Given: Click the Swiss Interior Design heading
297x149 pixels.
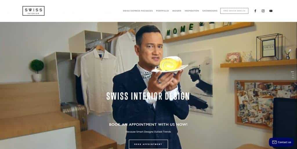Looking at the screenshot, I should click(x=148, y=96).
